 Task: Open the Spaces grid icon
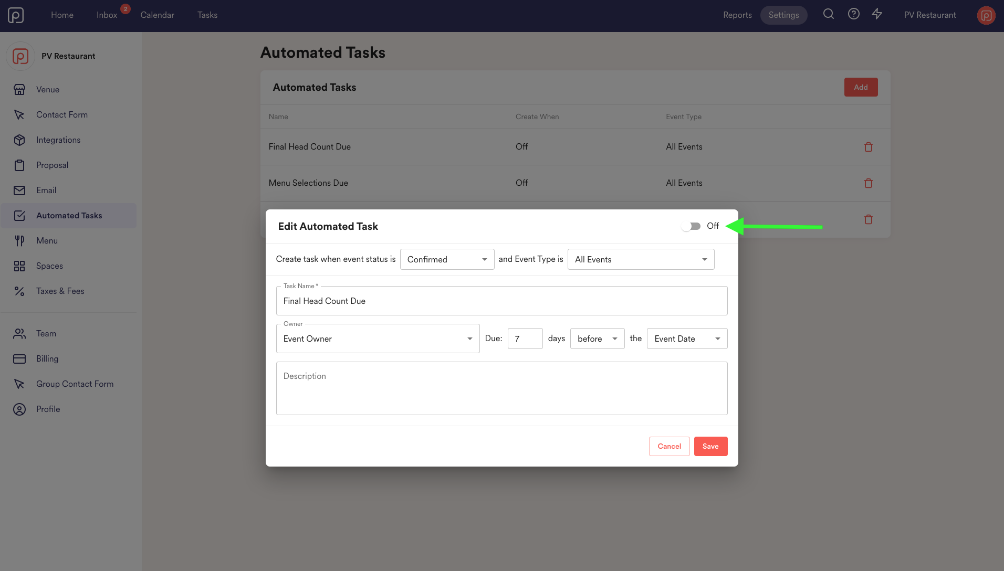tap(19, 266)
